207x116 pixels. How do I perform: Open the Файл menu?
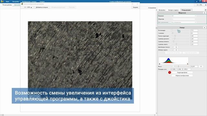pyautogui.click(x=7, y=2)
